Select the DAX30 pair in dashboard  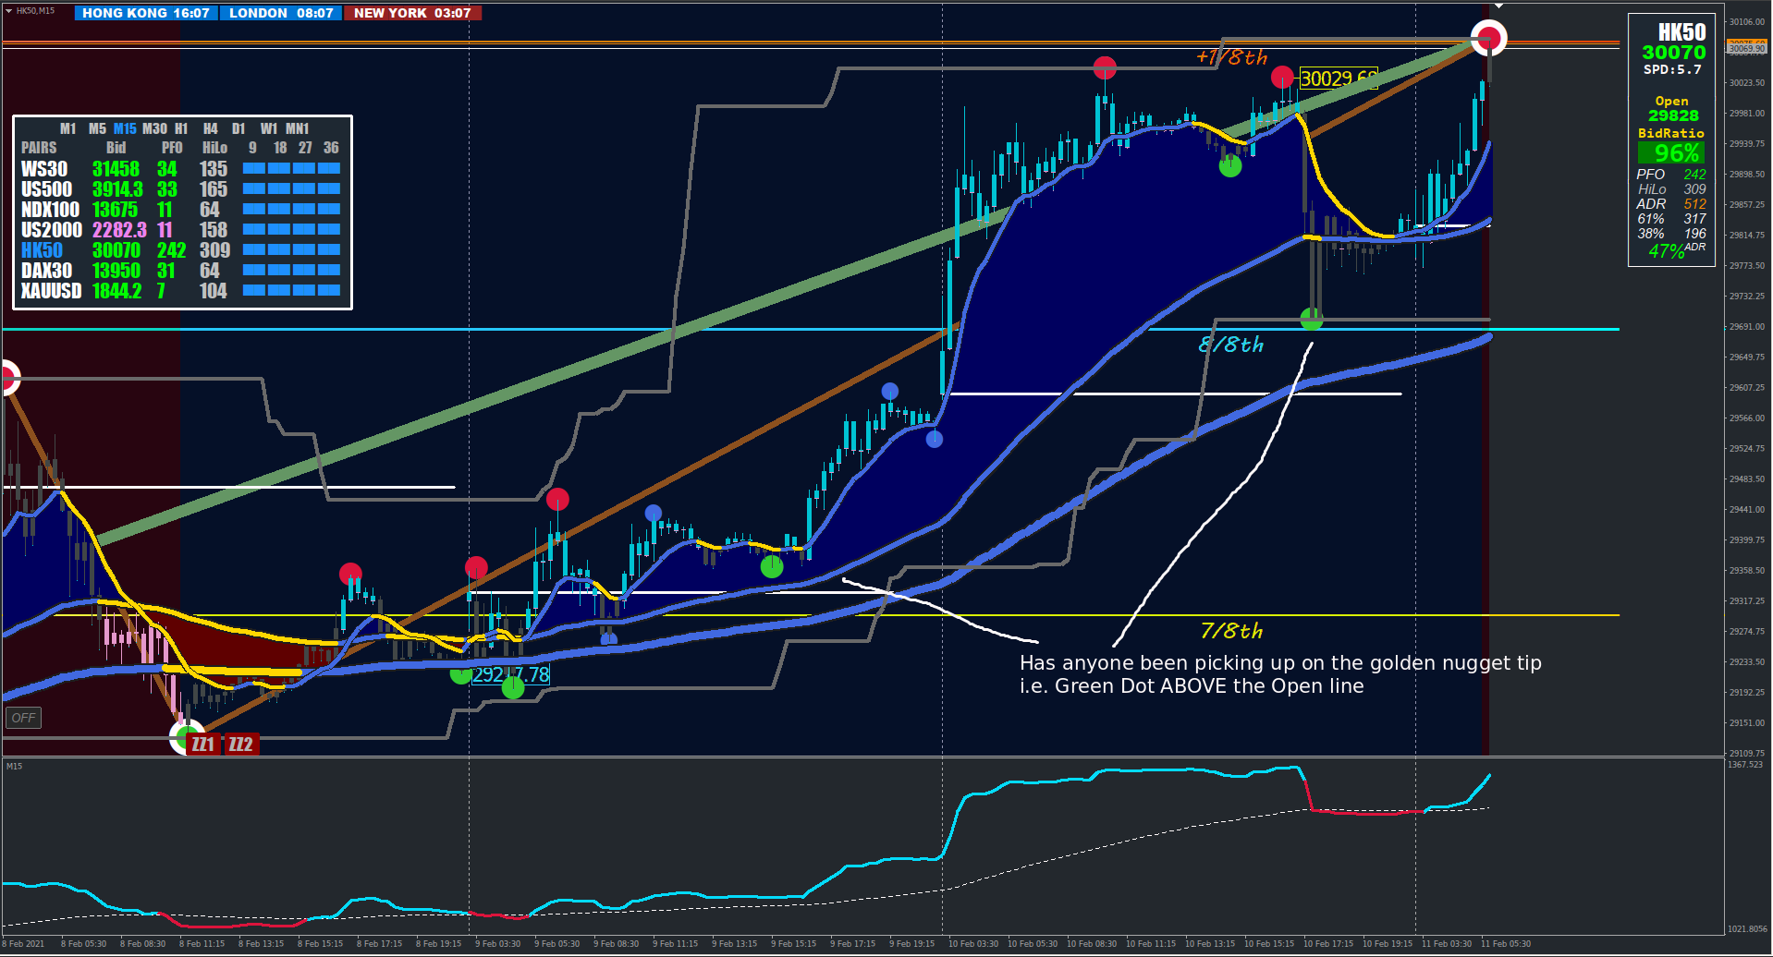point(46,271)
